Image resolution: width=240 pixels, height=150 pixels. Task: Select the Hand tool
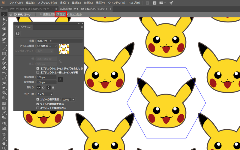tap(4, 144)
